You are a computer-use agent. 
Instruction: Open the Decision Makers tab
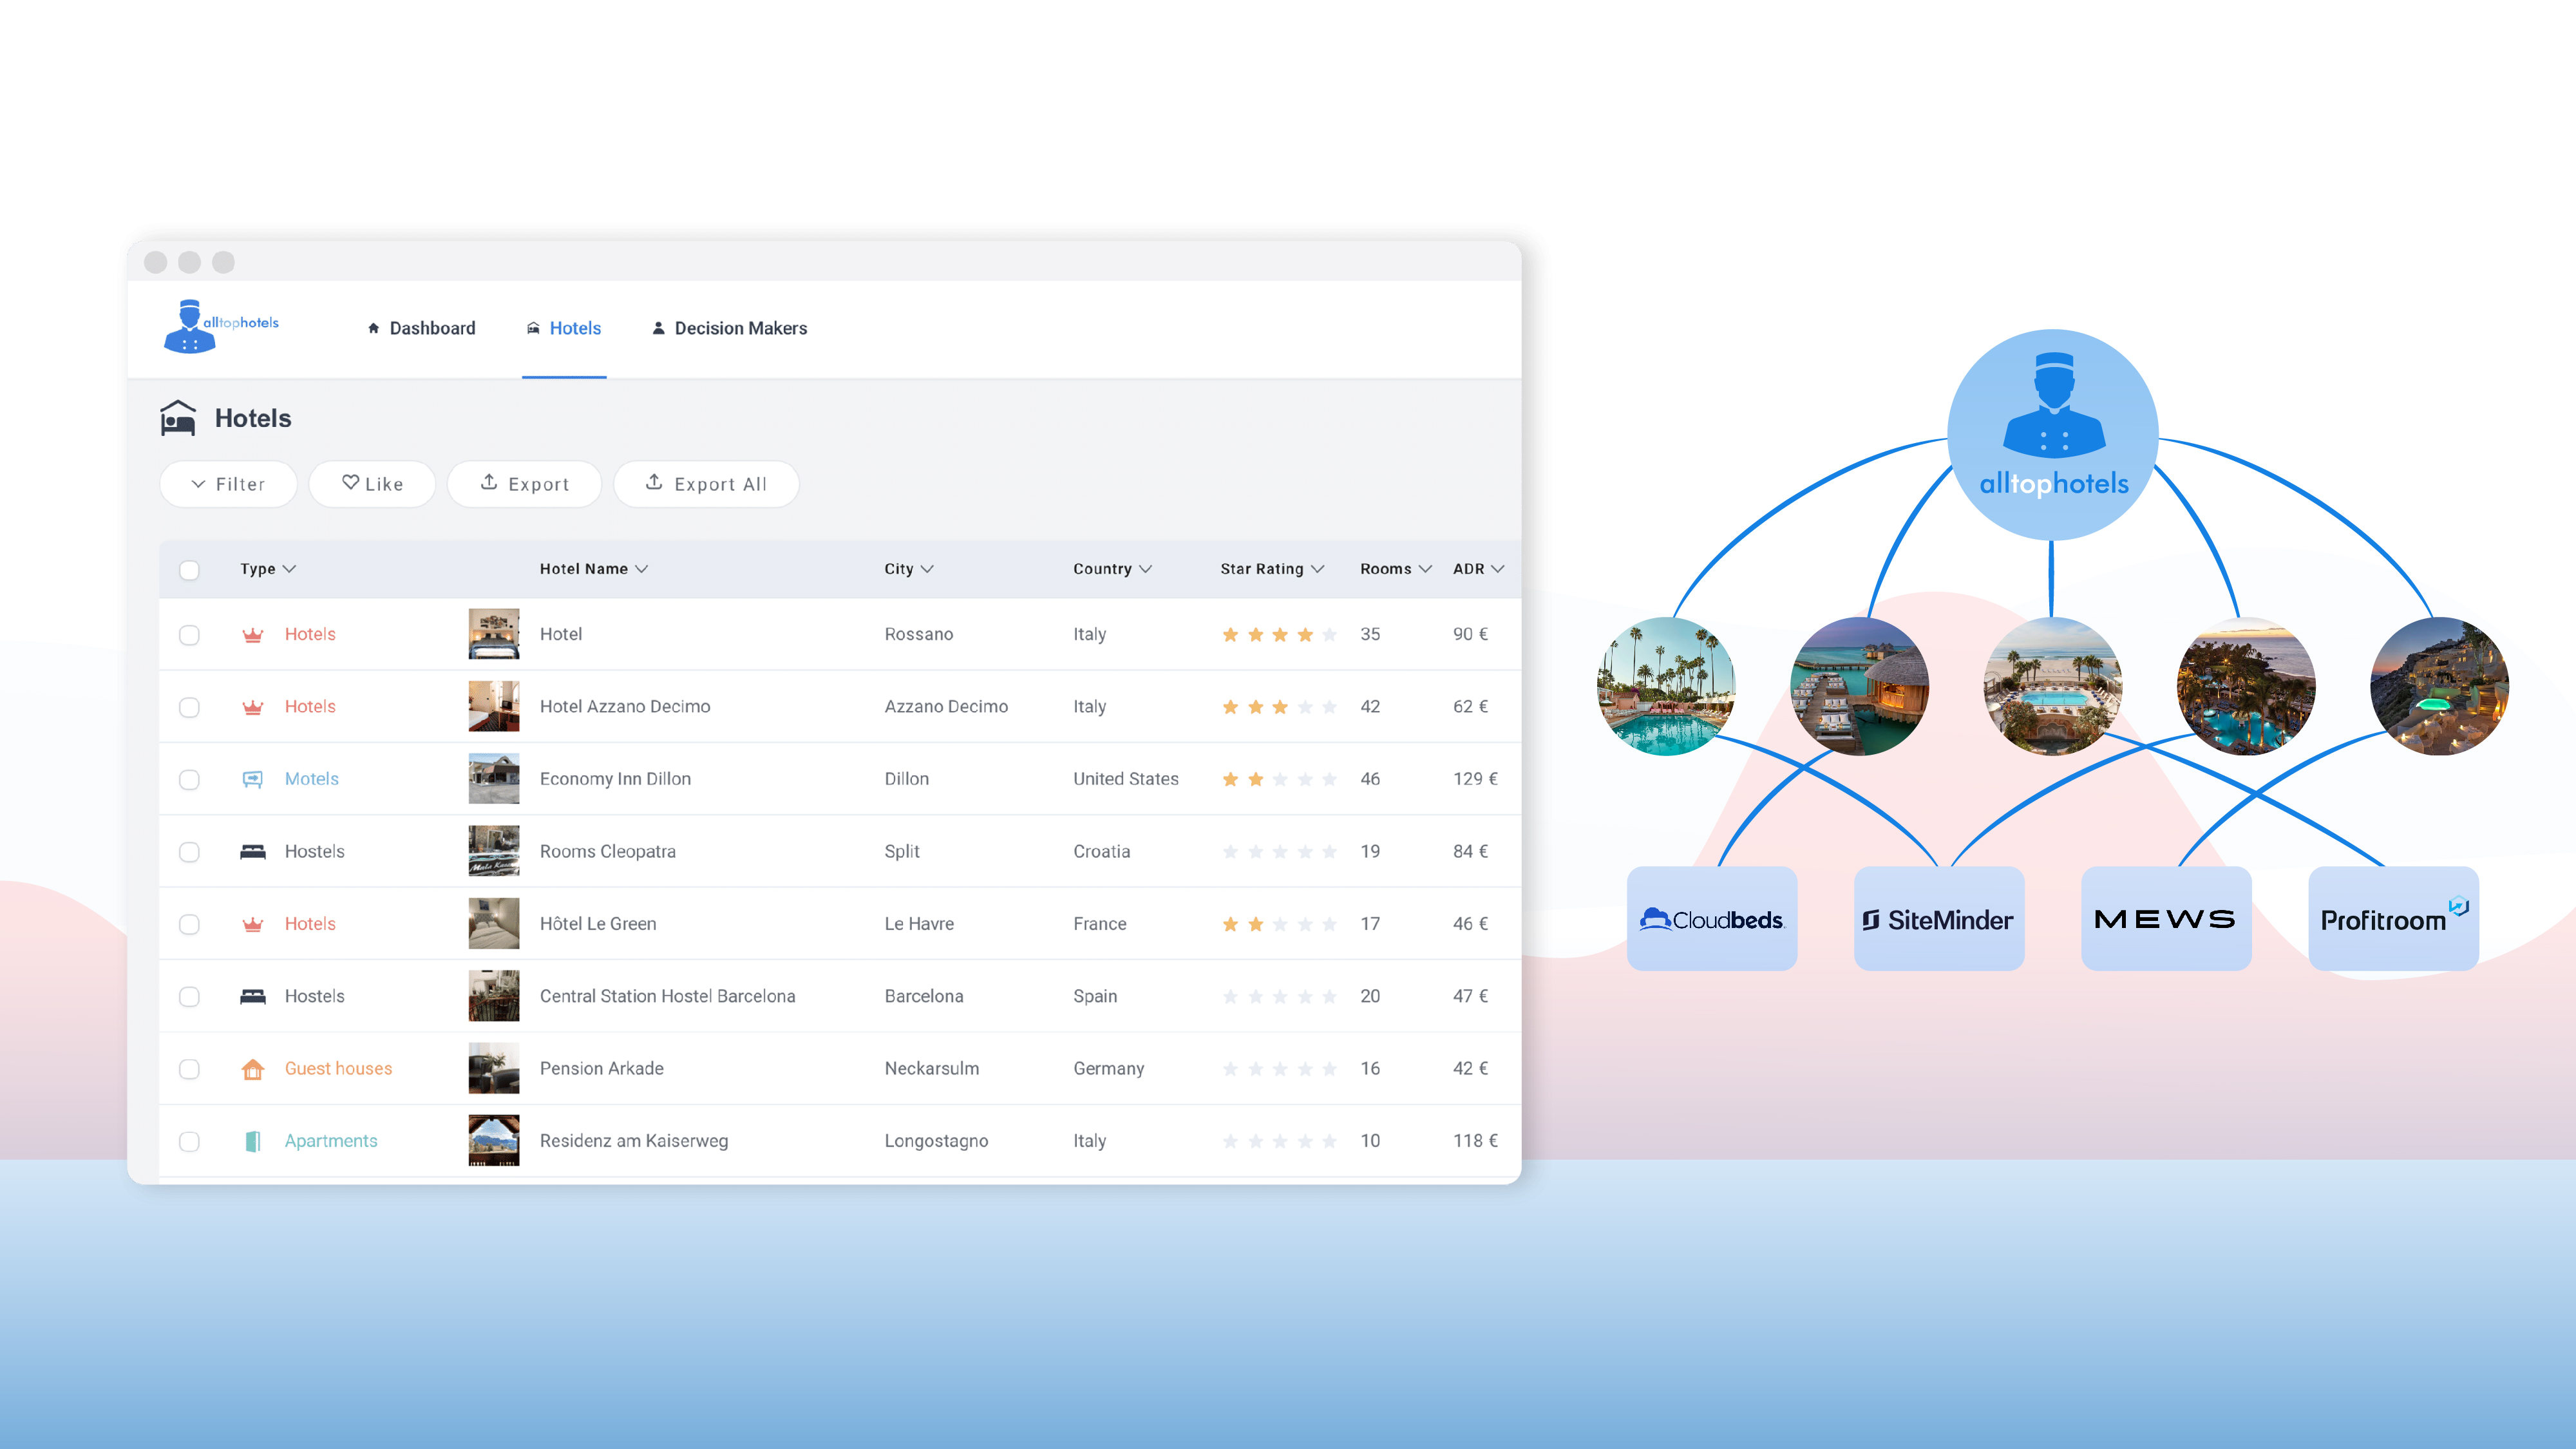point(729,328)
